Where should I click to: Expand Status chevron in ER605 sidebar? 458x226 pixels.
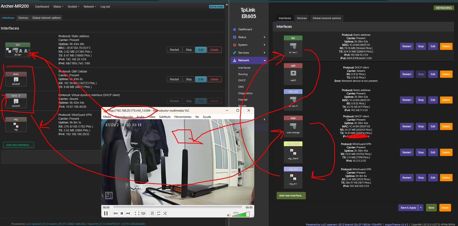(264, 37)
